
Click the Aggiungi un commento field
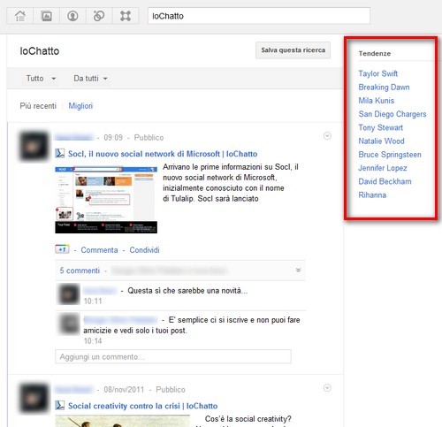pos(173,356)
